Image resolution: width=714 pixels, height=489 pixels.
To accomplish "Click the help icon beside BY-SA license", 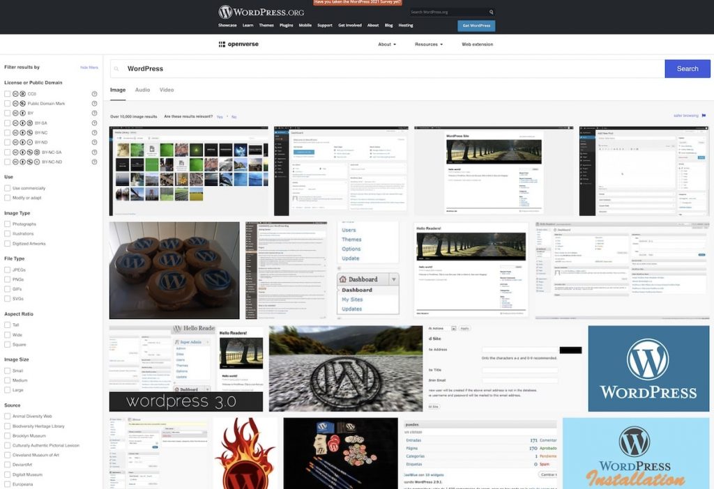I will point(94,123).
